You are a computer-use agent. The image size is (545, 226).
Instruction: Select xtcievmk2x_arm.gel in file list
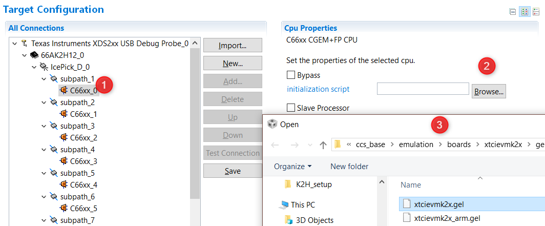point(448,218)
